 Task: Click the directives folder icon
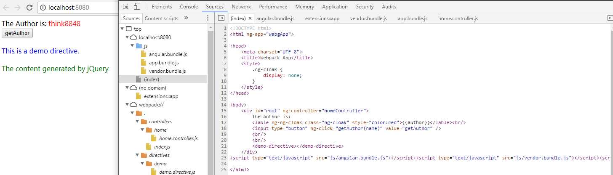[144, 155]
